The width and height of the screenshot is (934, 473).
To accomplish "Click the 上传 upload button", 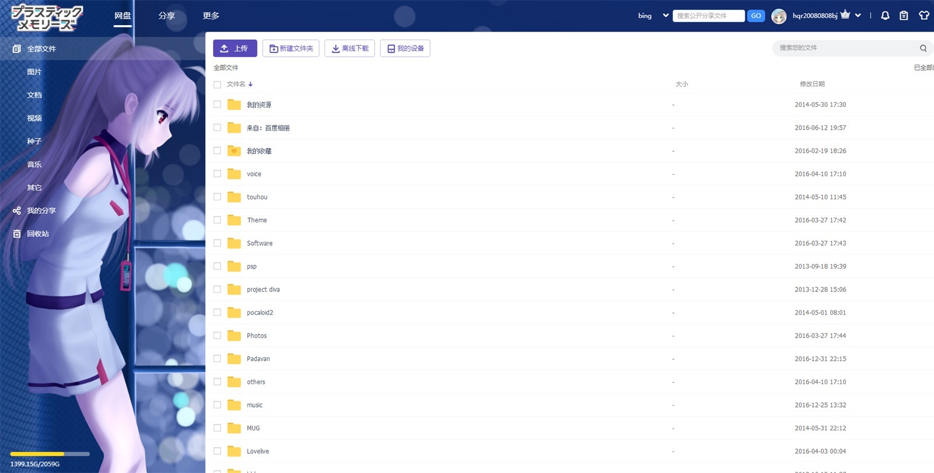I will pyautogui.click(x=235, y=48).
